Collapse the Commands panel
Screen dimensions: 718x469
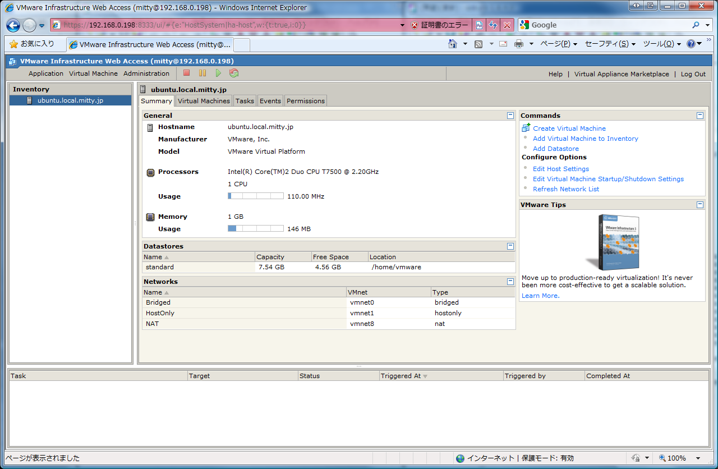pos(700,116)
